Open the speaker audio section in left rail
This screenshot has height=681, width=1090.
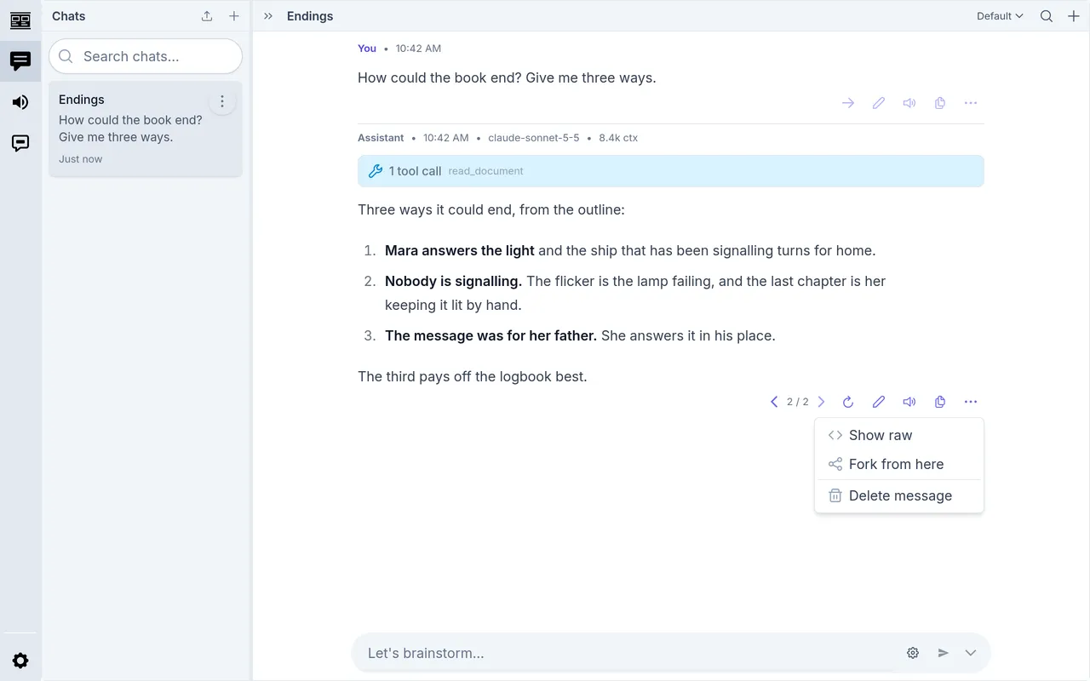click(20, 102)
